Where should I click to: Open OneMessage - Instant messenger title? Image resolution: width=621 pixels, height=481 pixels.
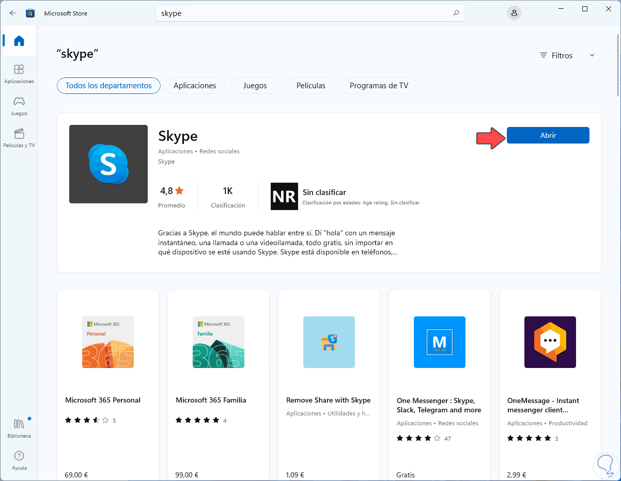(543, 405)
